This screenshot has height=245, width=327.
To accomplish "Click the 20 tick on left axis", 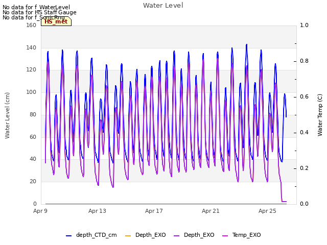I will pos(33,182).
